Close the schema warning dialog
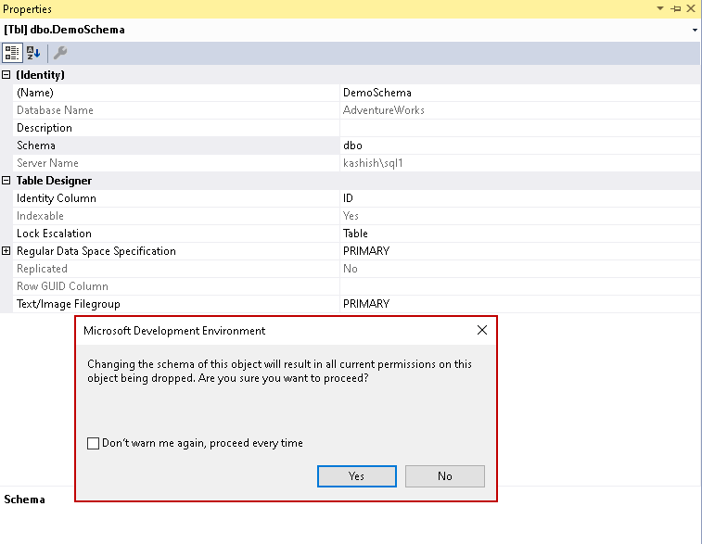The height and width of the screenshot is (544, 702). coord(481,330)
